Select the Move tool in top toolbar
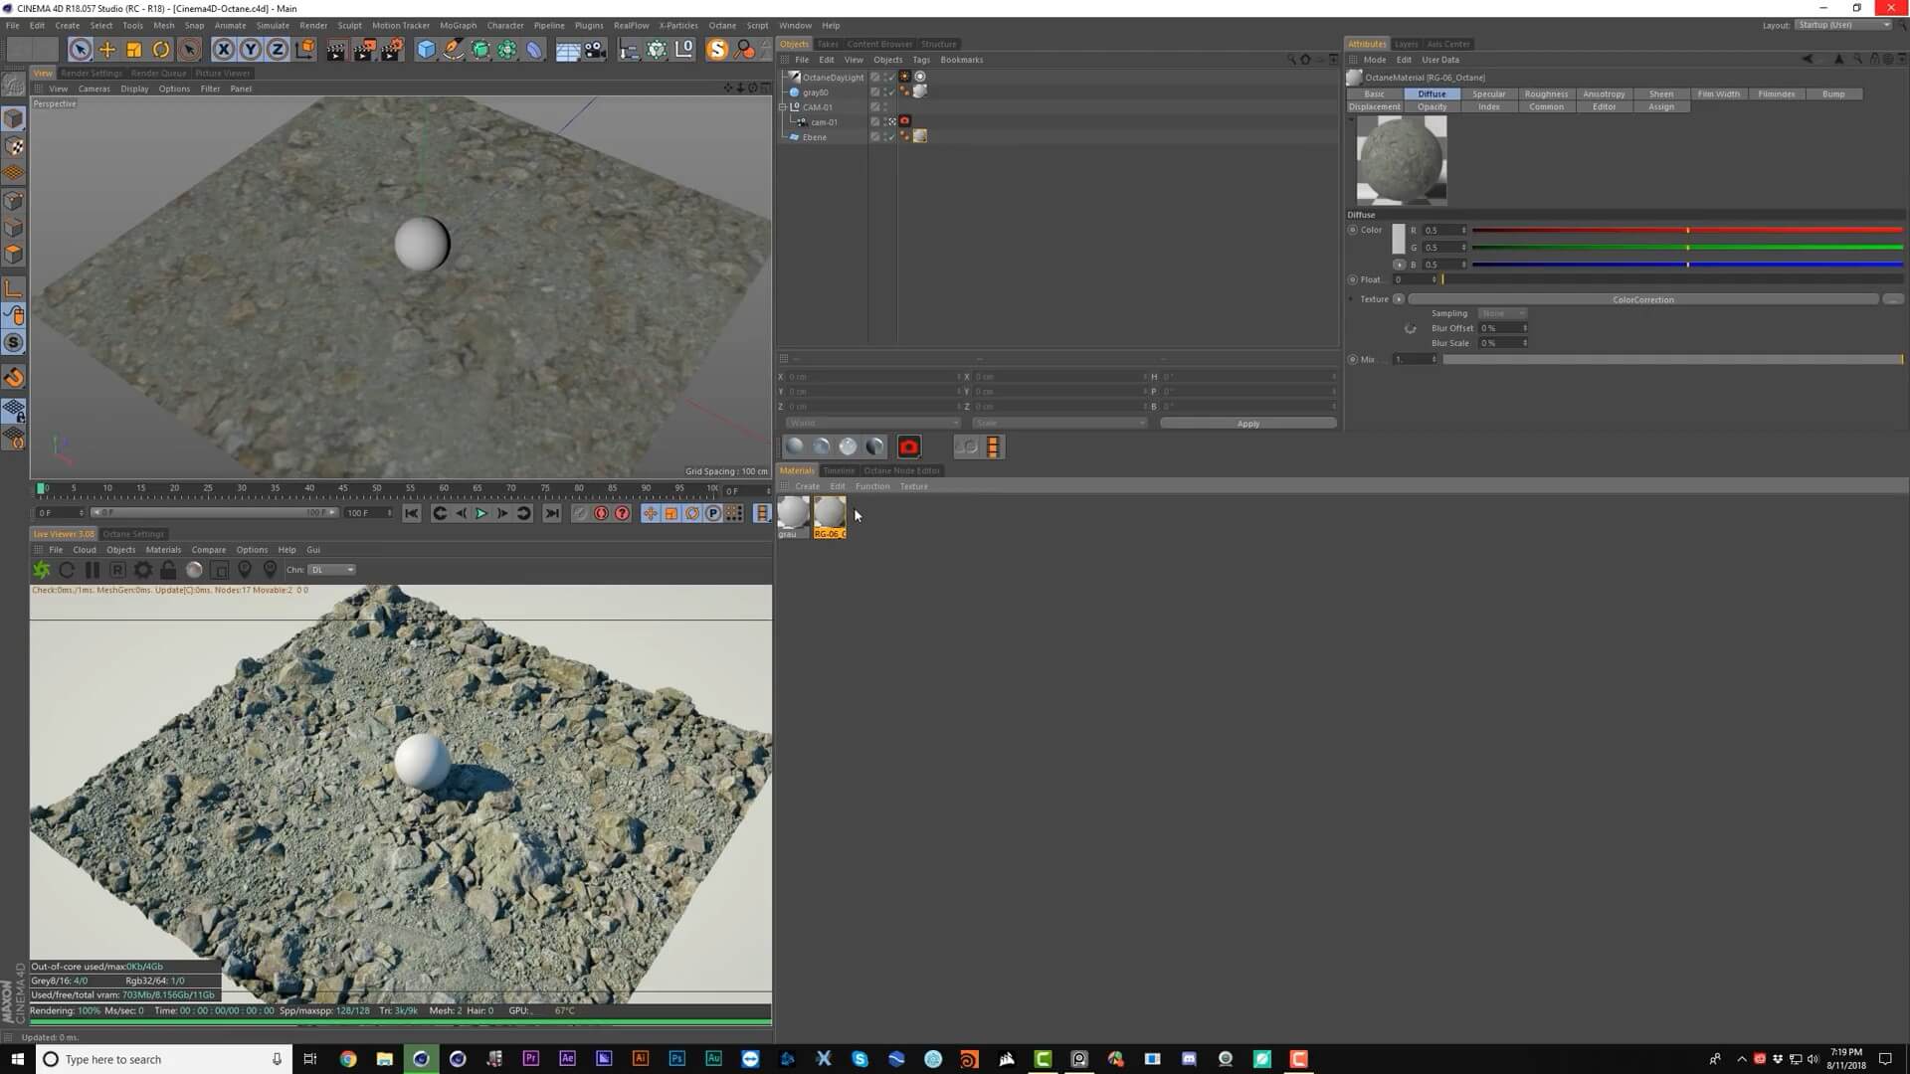 106,49
